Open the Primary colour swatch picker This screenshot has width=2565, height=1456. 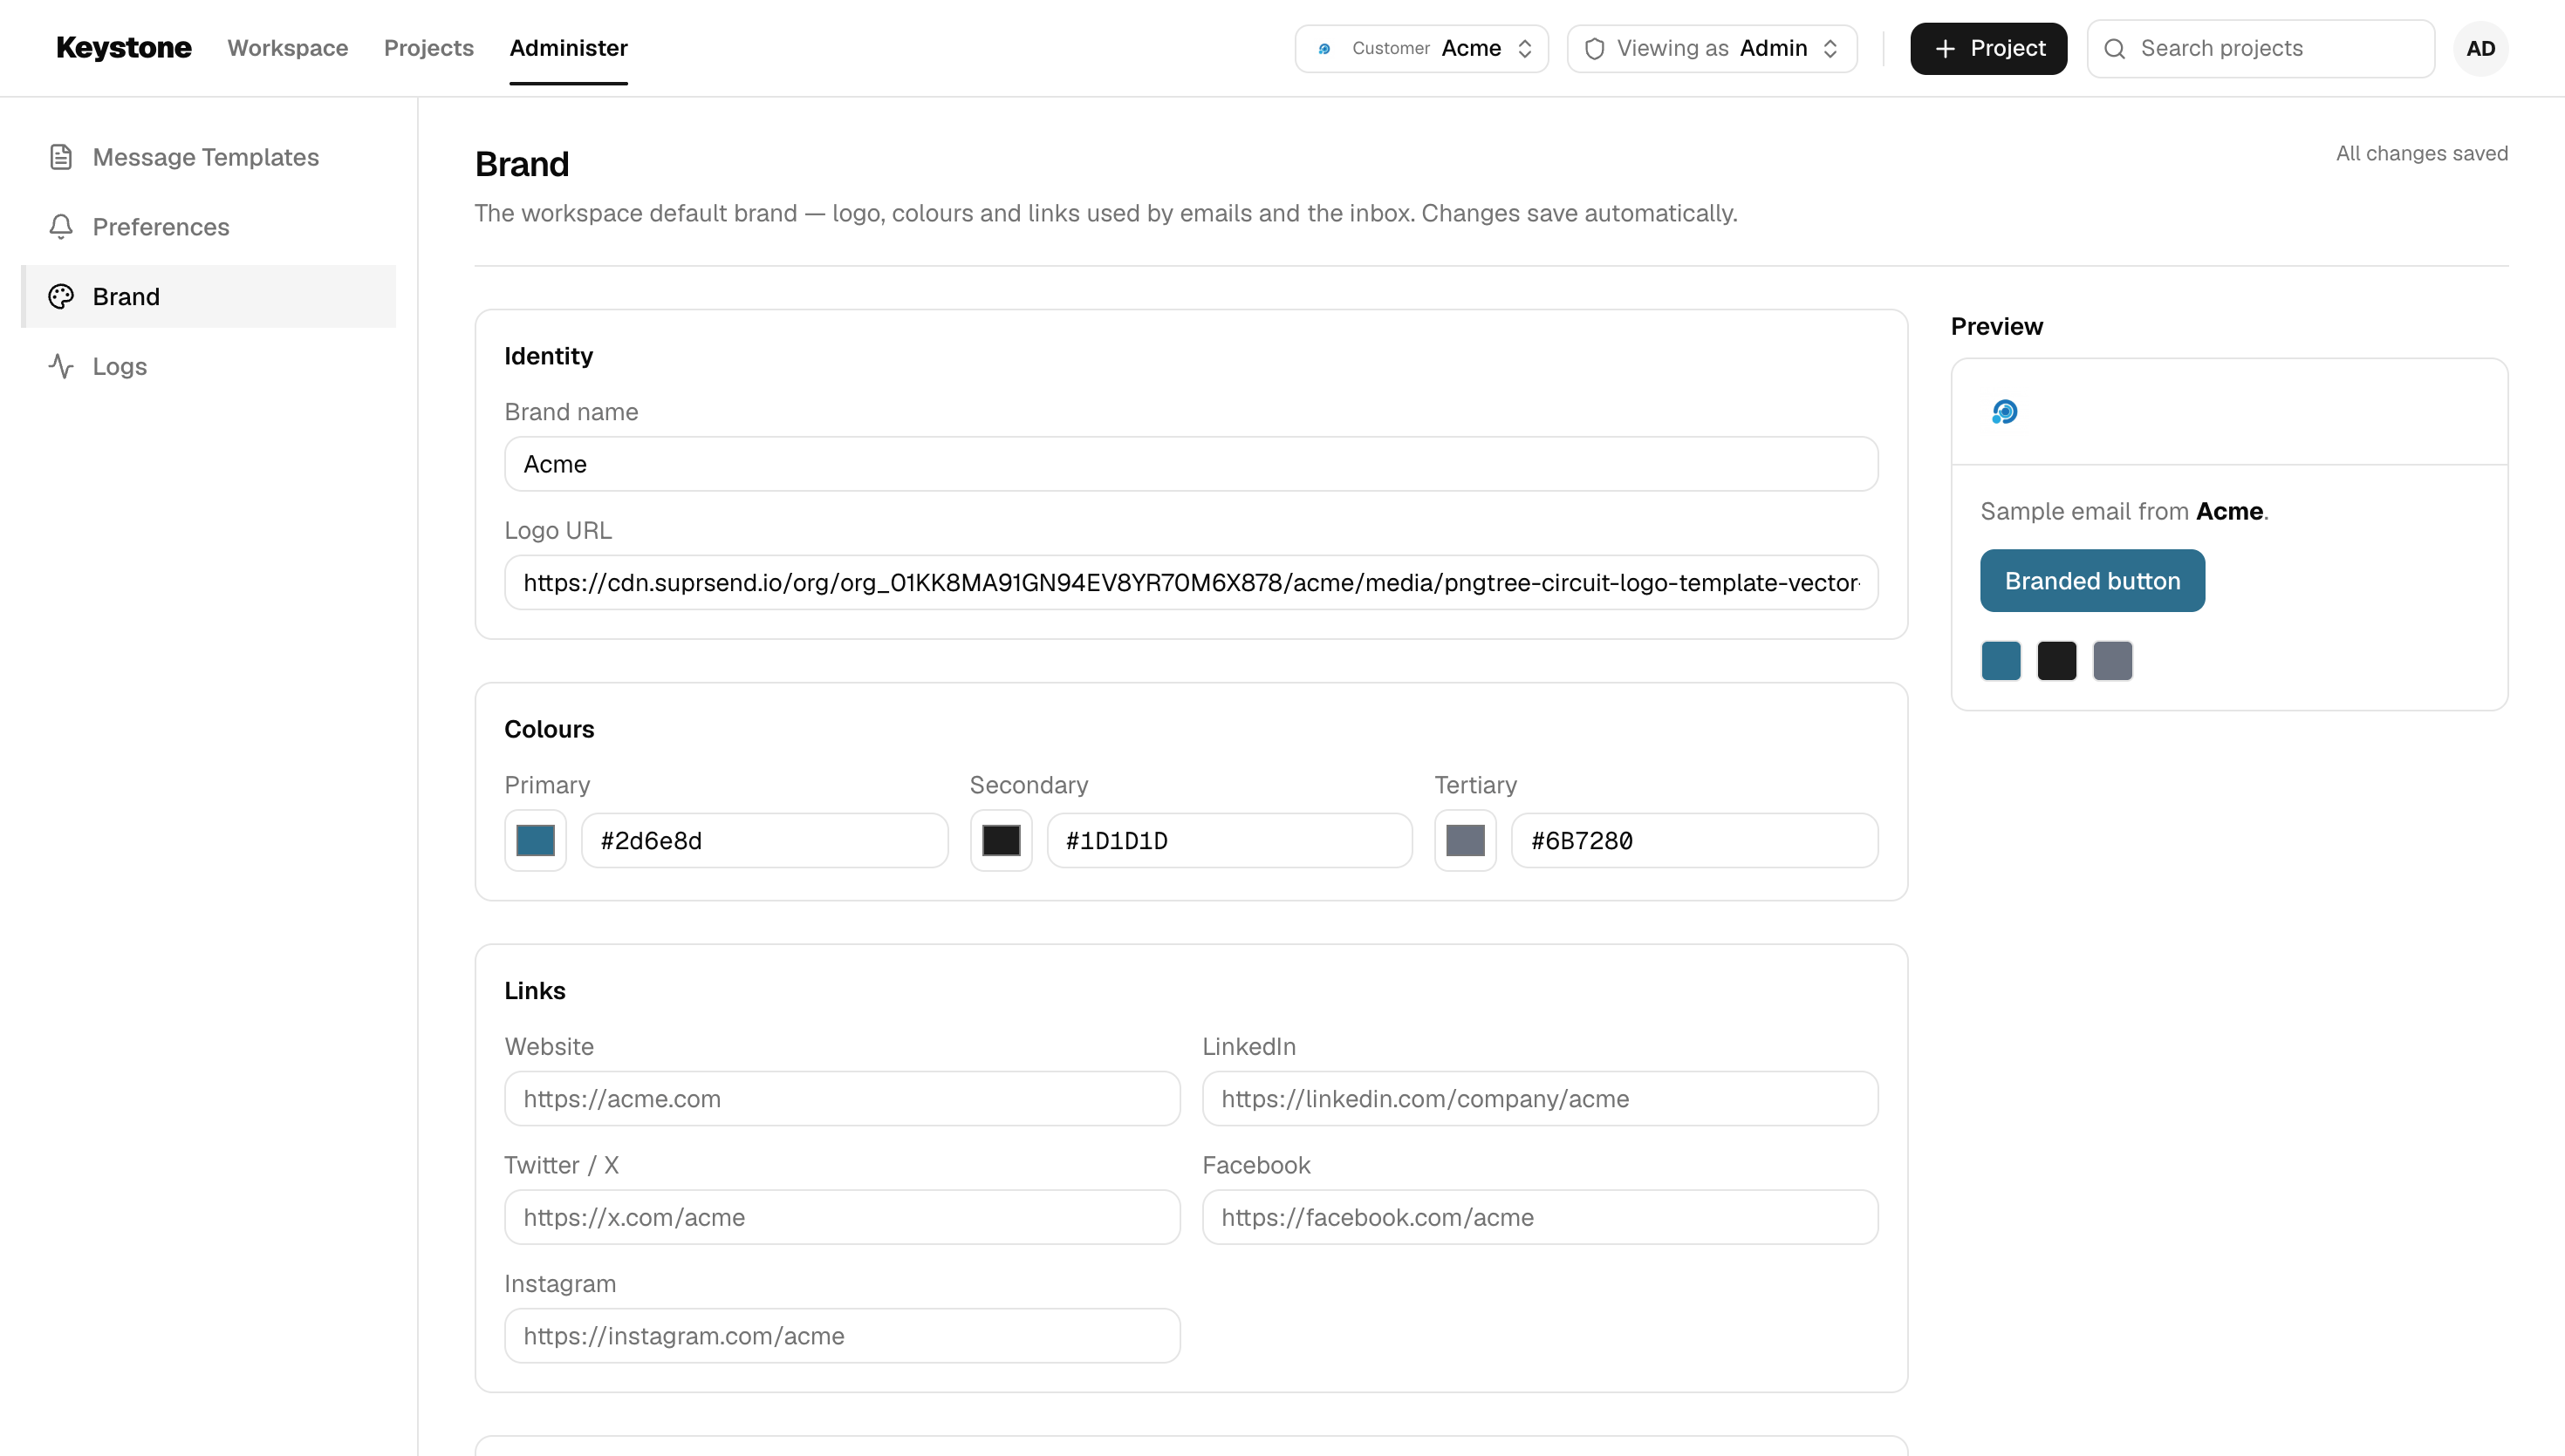535,840
